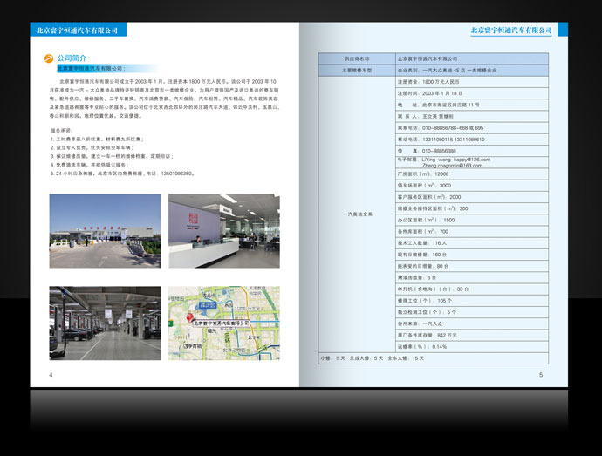Screen dimensions: 602x456
Task: Click service promise item 4 about 免费清洗车辆
Action: (90, 165)
